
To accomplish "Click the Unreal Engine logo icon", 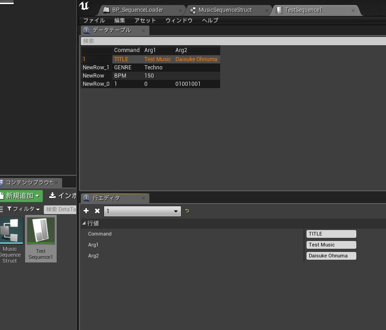I will click(x=84, y=5).
